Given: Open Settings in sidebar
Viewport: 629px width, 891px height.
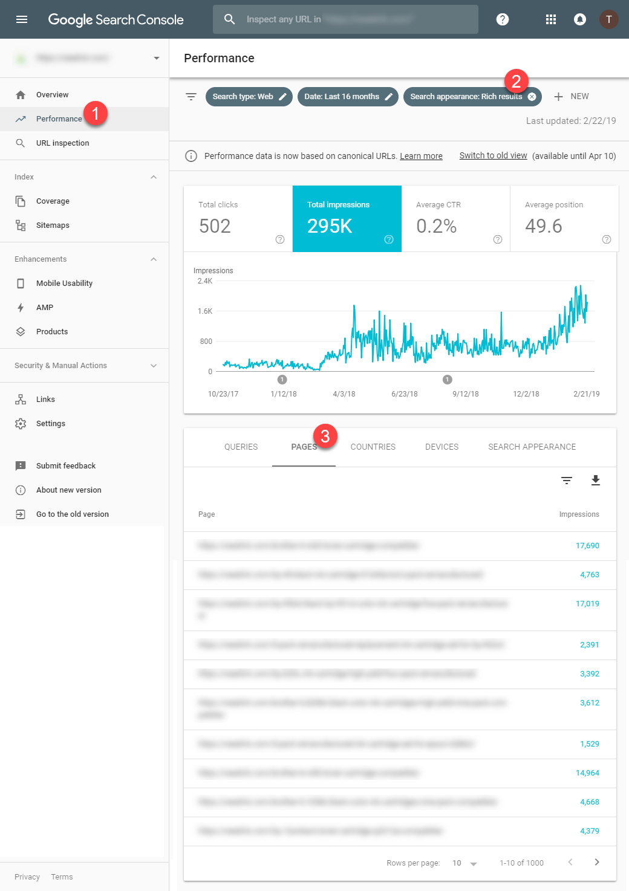Looking at the screenshot, I should pos(84,424).
